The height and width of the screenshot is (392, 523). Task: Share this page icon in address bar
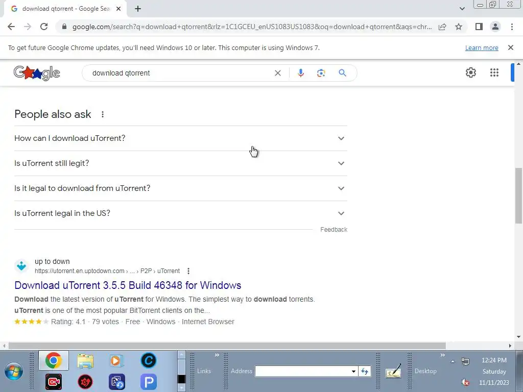pos(442,27)
